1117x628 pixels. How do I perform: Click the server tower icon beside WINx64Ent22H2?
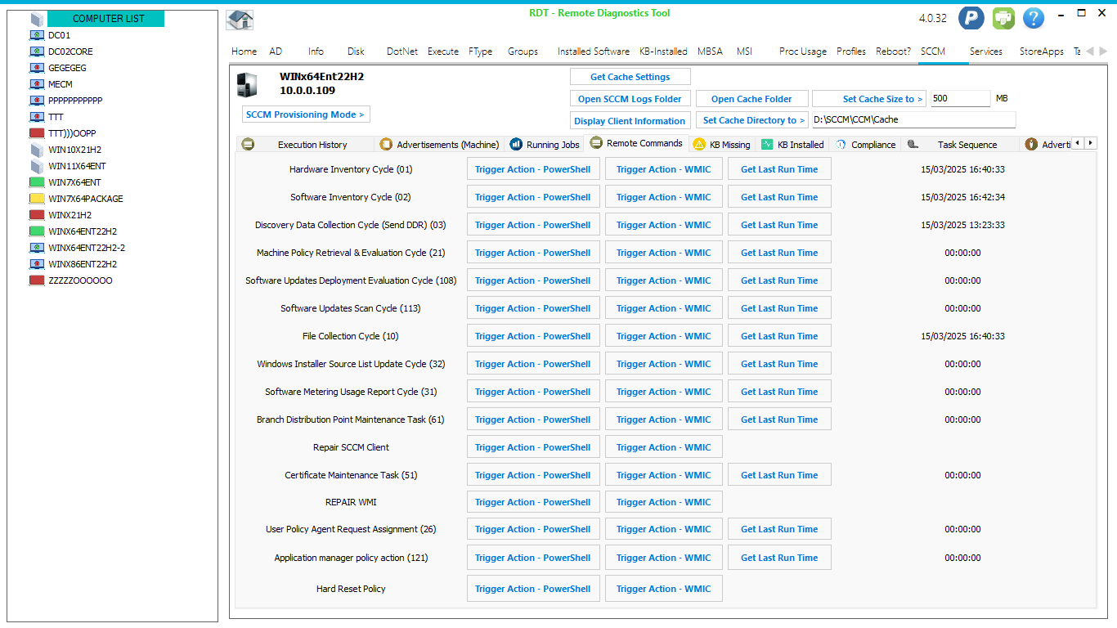pyautogui.click(x=246, y=85)
